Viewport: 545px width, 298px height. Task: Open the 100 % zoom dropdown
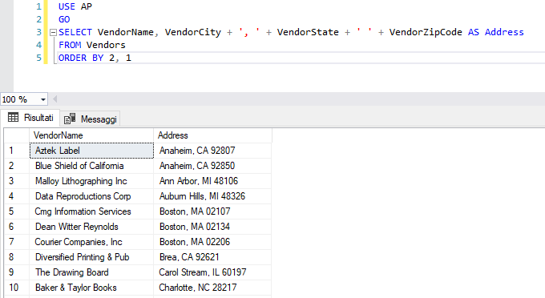(x=43, y=99)
